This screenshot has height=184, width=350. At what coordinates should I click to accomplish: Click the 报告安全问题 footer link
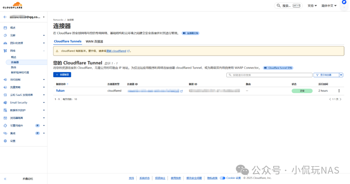[x=194, y=178]
